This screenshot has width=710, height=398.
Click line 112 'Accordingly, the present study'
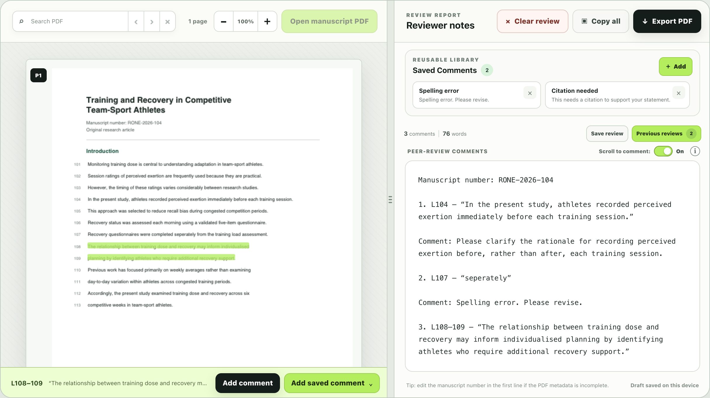coord(168,293)
